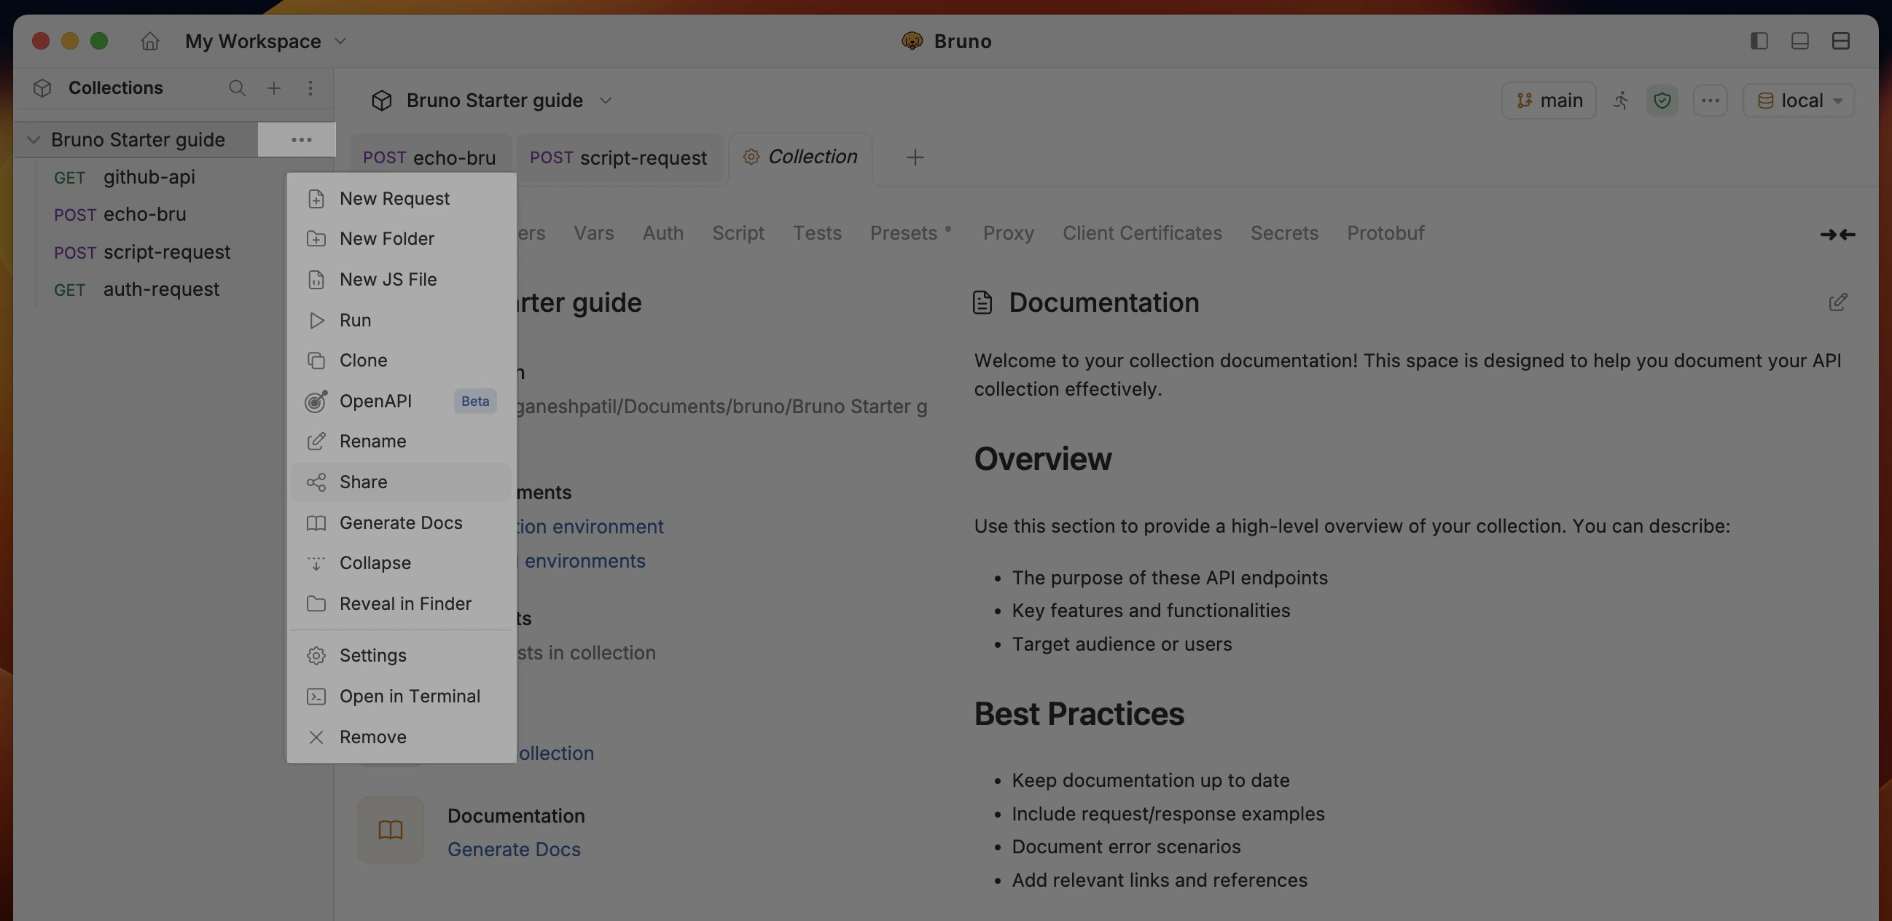Click the home icon in title bar
Viewport: 1892px width, 921px height.
[150, 41]
